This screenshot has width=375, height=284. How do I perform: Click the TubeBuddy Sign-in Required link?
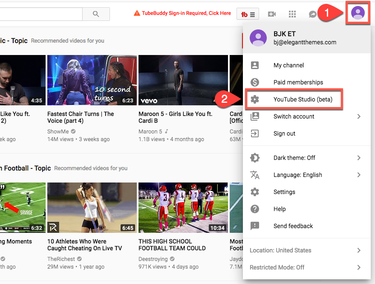[185, 13]
